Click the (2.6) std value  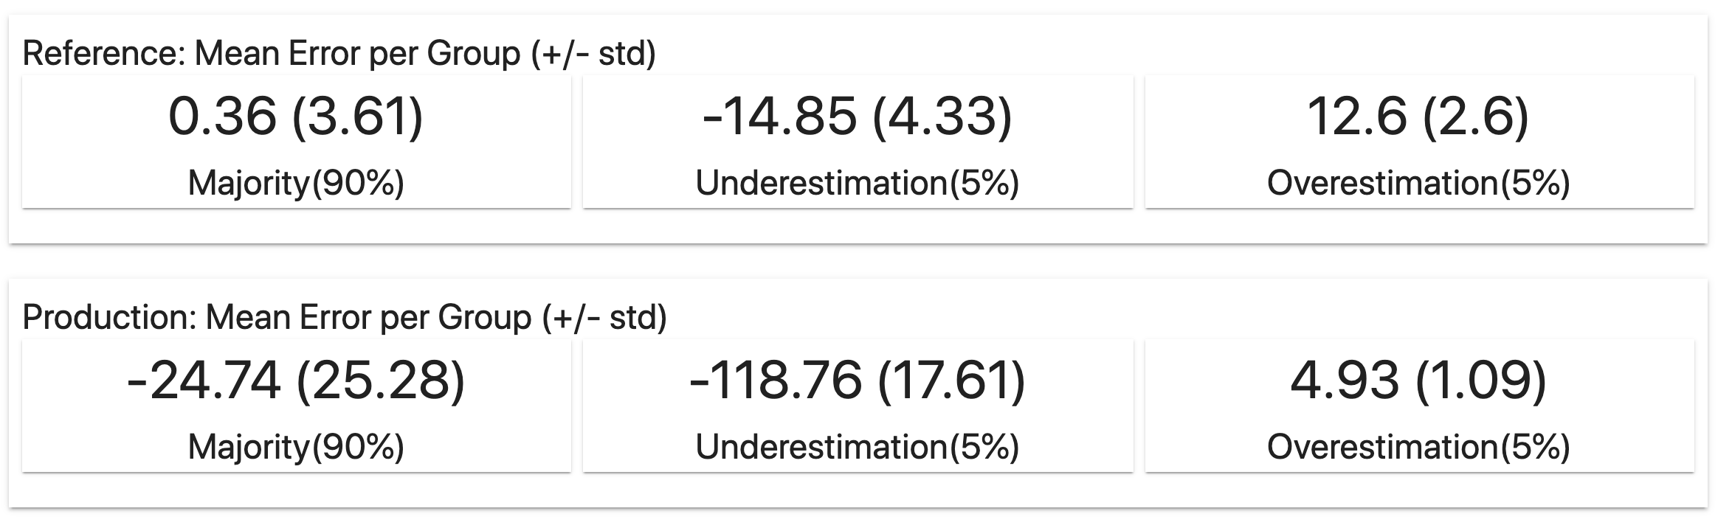click(1475, 117)
